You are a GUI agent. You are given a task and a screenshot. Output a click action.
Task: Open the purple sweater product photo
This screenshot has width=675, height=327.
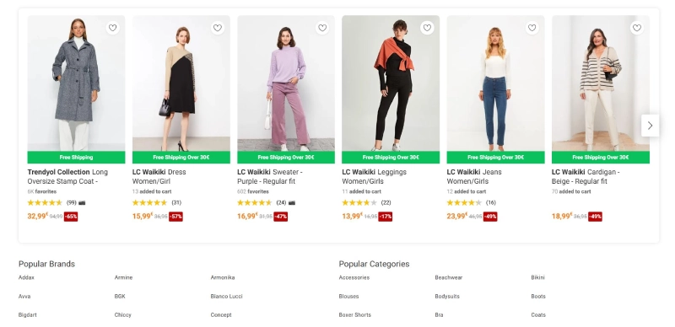click(x=286, y=83)
